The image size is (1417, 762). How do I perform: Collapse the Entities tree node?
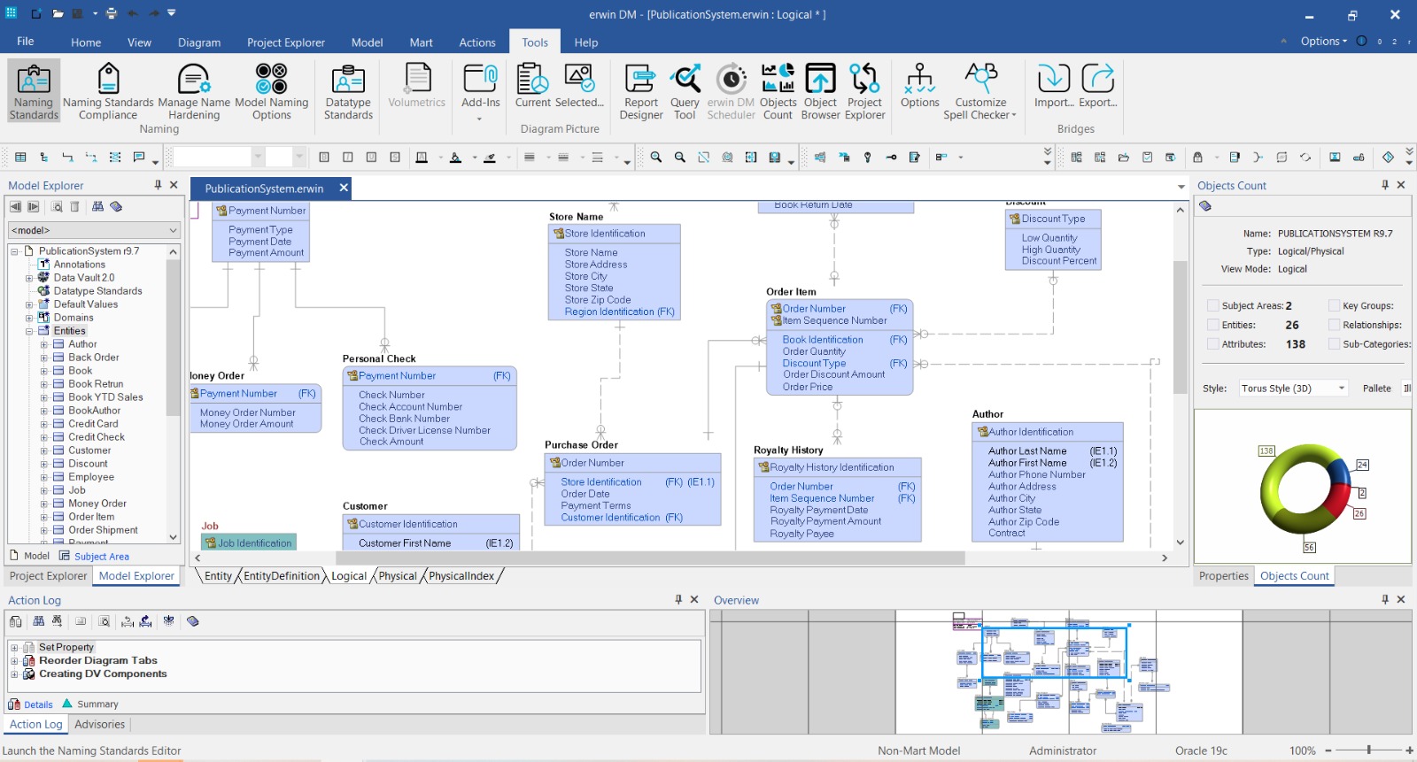coord(29,331)
